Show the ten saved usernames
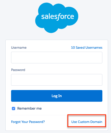111x133 pixels. tap(87, 48)
